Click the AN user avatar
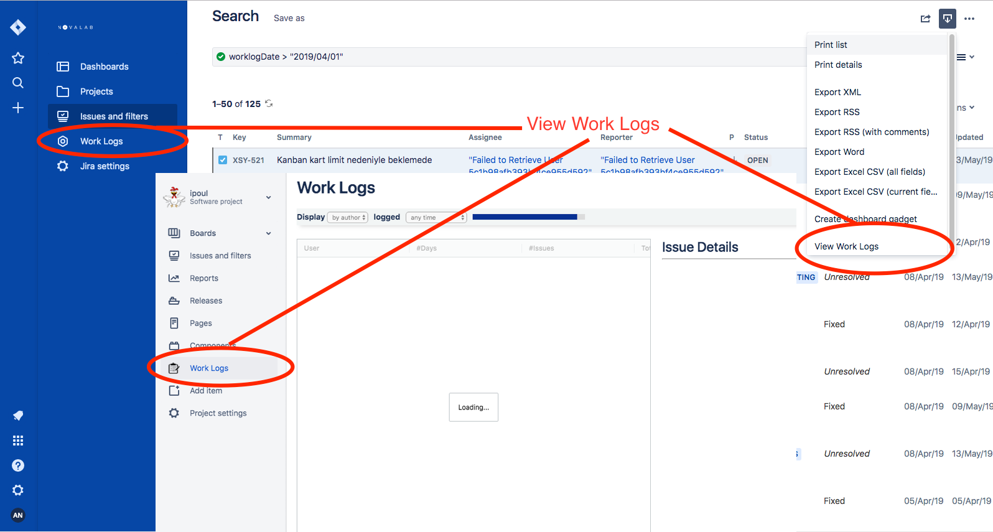The image size is (993, 532). tap(18, 515)
